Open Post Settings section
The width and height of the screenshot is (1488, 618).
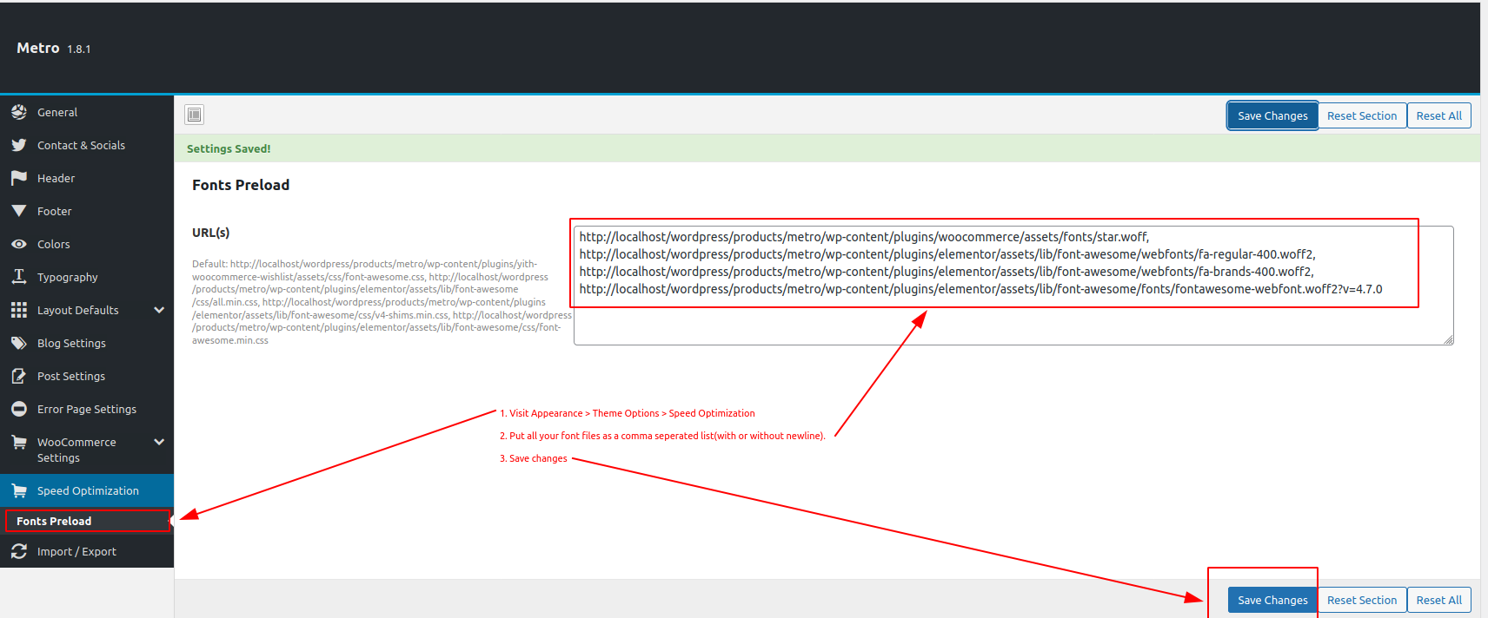pos(87,376)
